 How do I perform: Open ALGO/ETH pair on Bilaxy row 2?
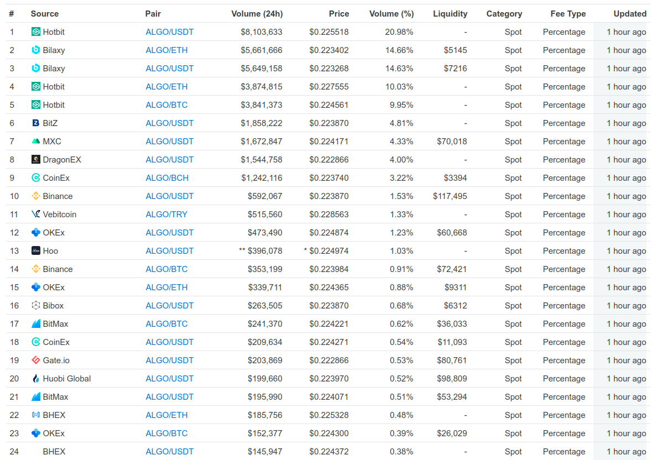[x=166, y=50]
